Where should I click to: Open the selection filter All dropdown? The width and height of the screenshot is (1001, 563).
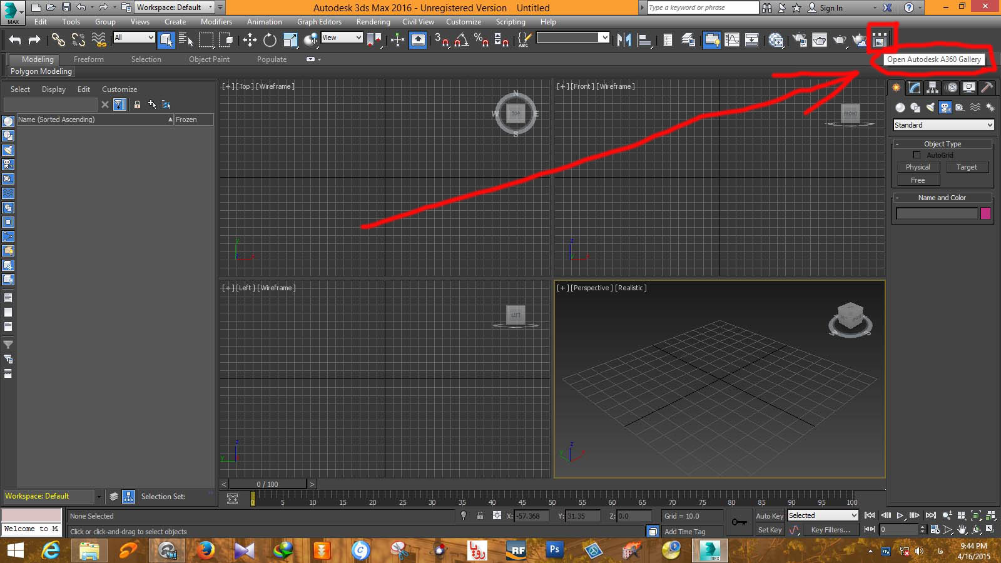coord(134,38)
